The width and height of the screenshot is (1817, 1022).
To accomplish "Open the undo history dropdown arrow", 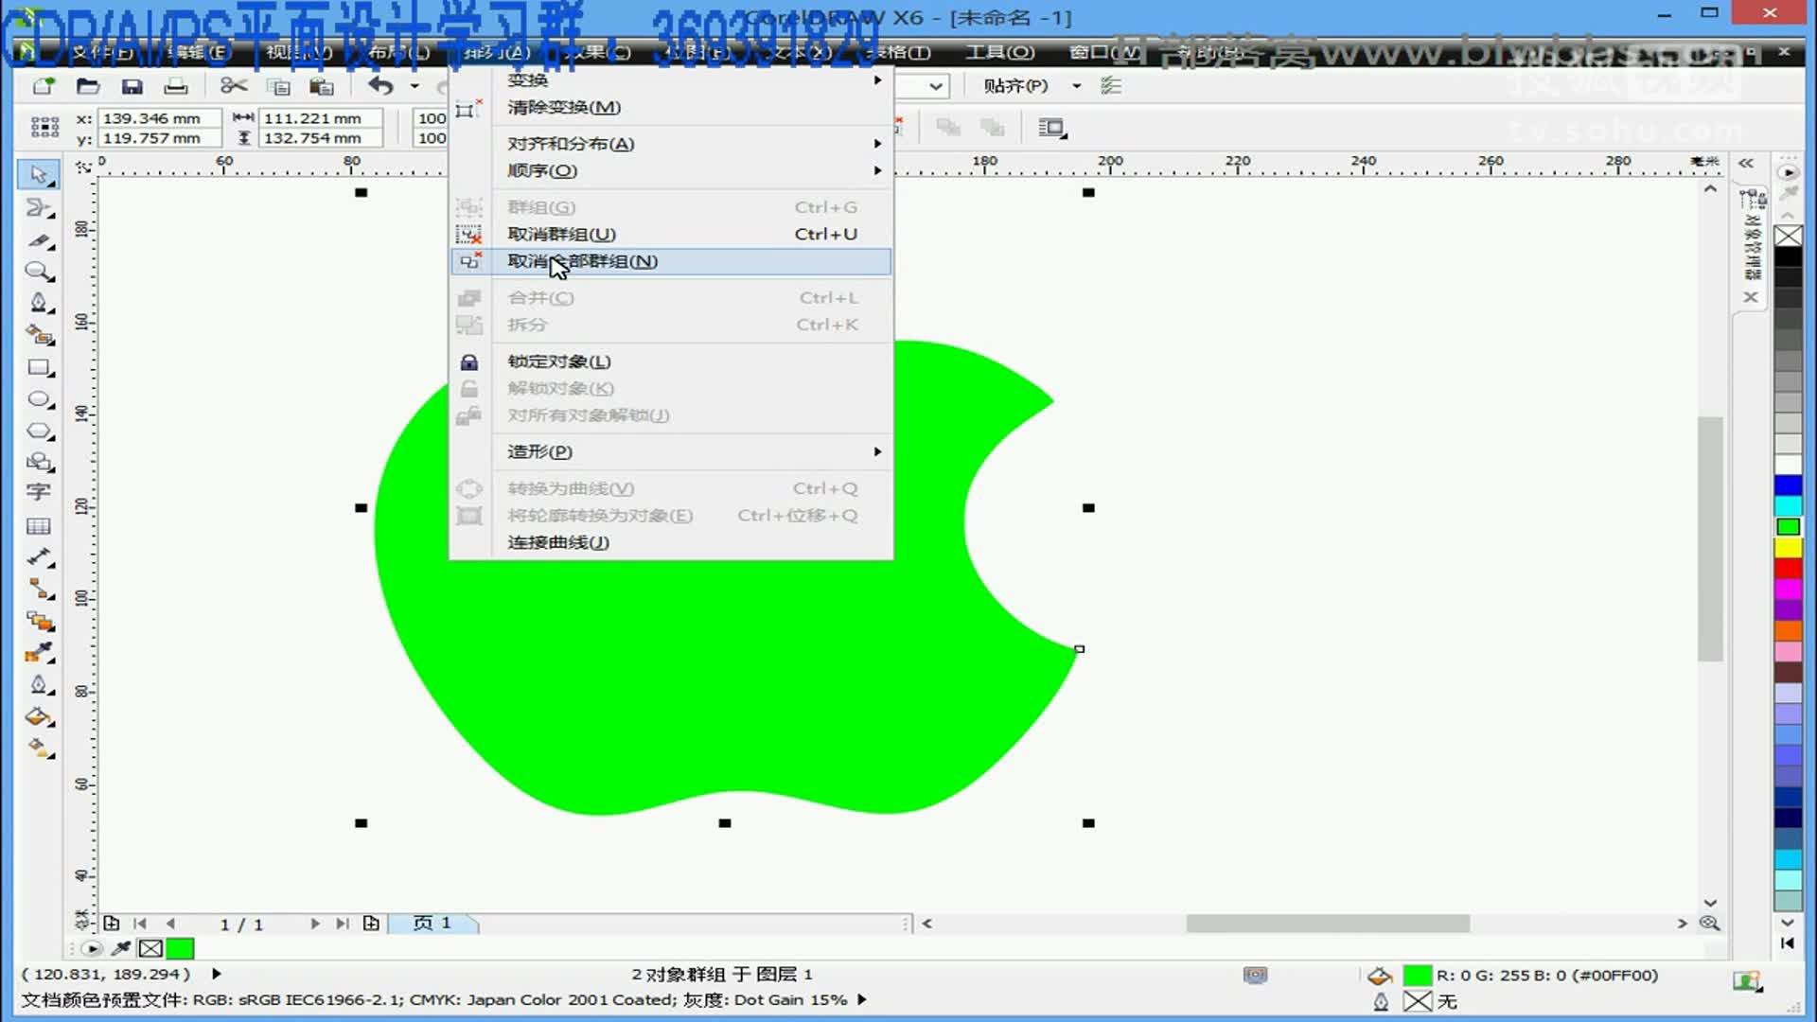I will [415, 86].
